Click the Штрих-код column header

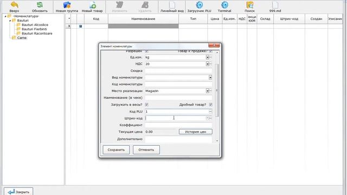(x=289, y=19)
